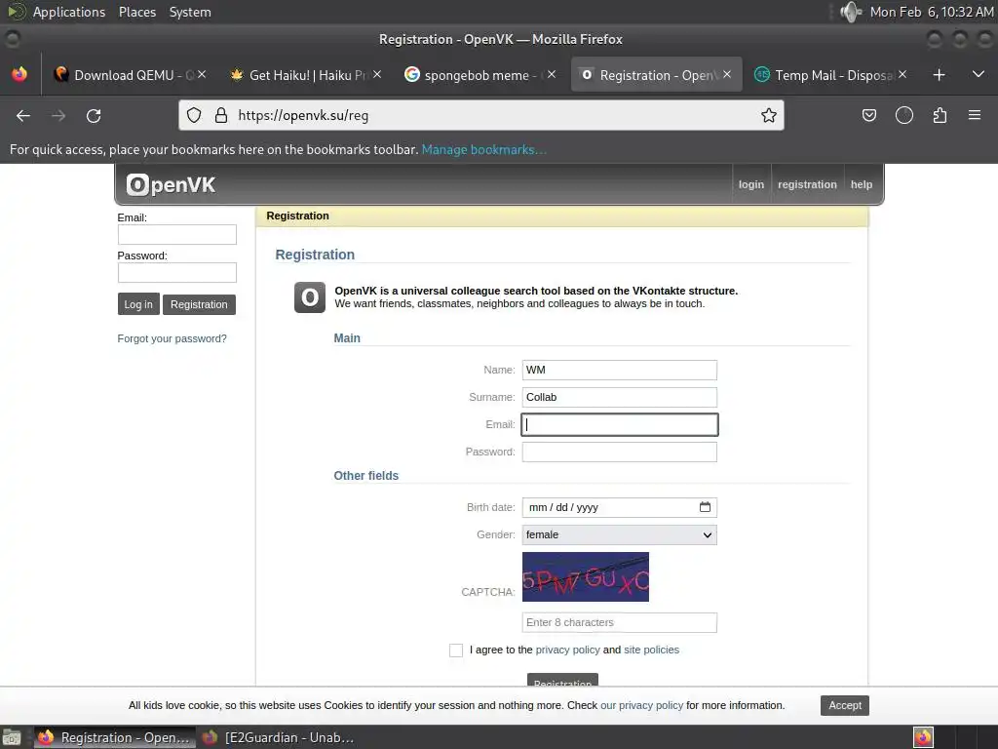998x749 pixels.
Task: Close the Registration OpenVK tab
Action: (727, 74)
